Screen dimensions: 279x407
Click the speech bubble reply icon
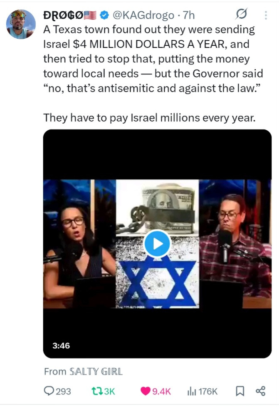49,391
